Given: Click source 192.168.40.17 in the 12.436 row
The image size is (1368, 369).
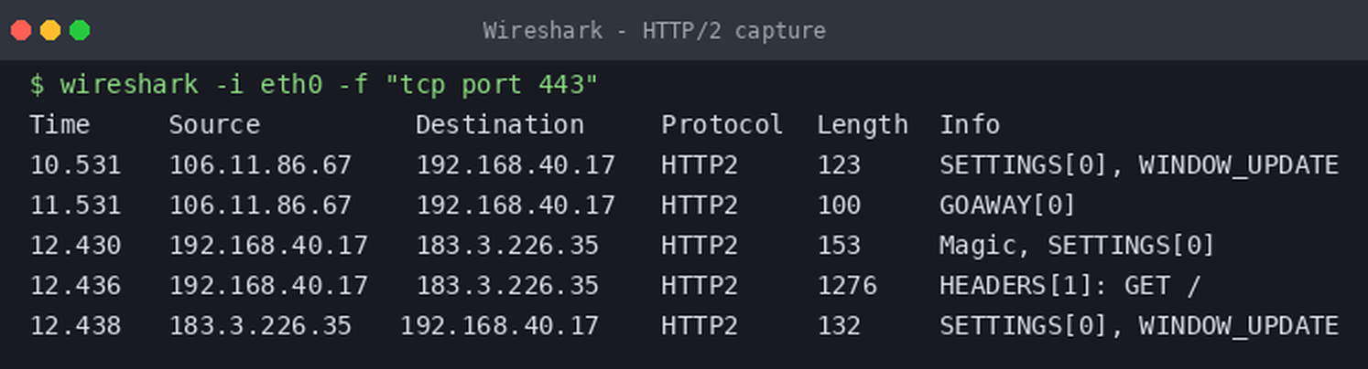Looking at the screenshot, I should pos(268,286).
